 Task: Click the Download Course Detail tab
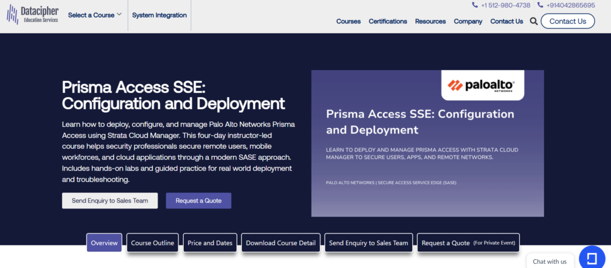280,243
